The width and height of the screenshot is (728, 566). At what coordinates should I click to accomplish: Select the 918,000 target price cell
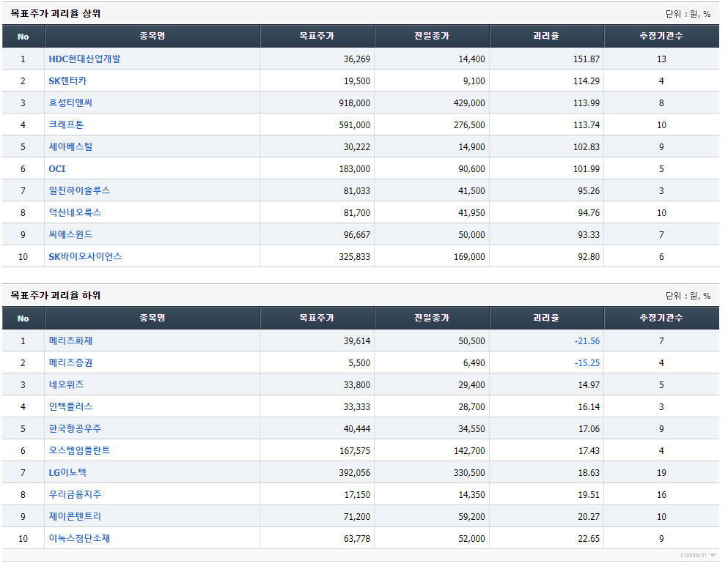click(x=354, y=103)
